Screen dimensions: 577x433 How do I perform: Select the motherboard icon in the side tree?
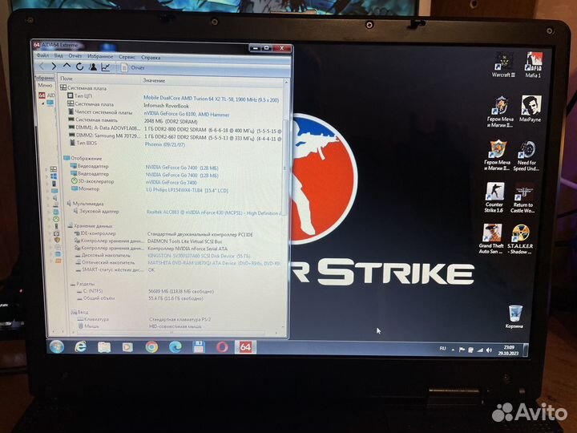(54, 169)
